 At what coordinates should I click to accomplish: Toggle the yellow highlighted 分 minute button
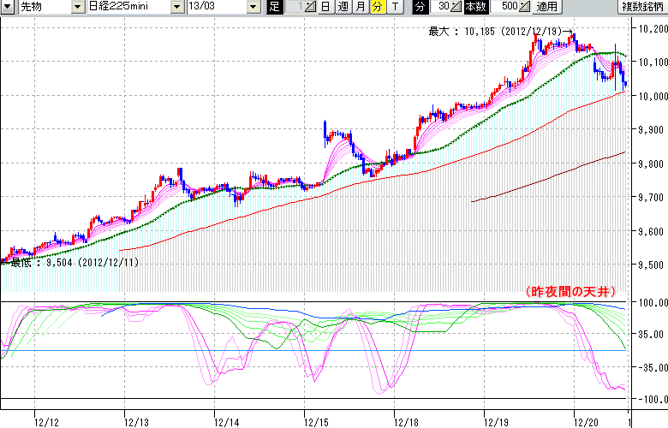click(x=377, y=7)
